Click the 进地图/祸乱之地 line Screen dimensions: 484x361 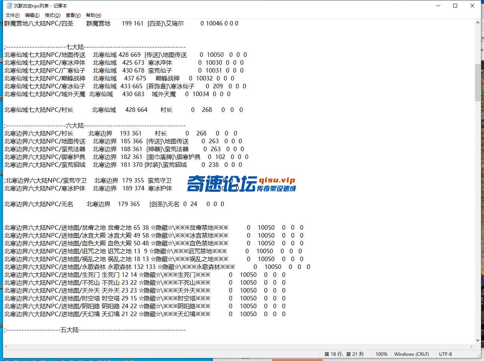point(154,259)
